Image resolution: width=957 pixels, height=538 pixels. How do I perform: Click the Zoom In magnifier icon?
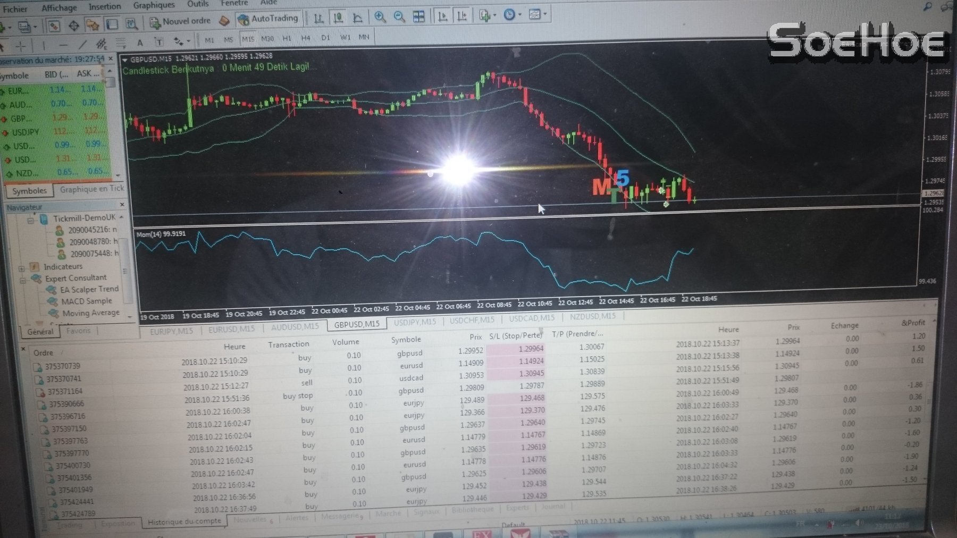click(x=380, y=17)
